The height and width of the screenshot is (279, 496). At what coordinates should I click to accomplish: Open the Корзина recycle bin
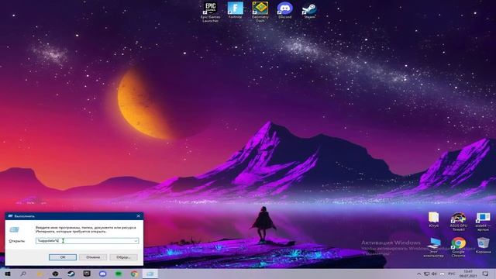[x=483, y=246]
